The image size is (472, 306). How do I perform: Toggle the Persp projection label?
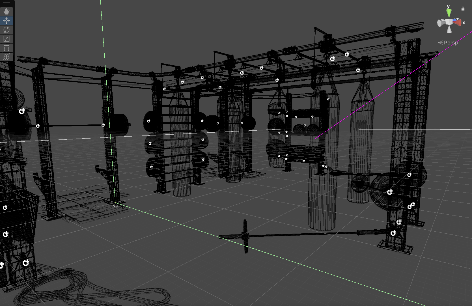tap(448, 43)
